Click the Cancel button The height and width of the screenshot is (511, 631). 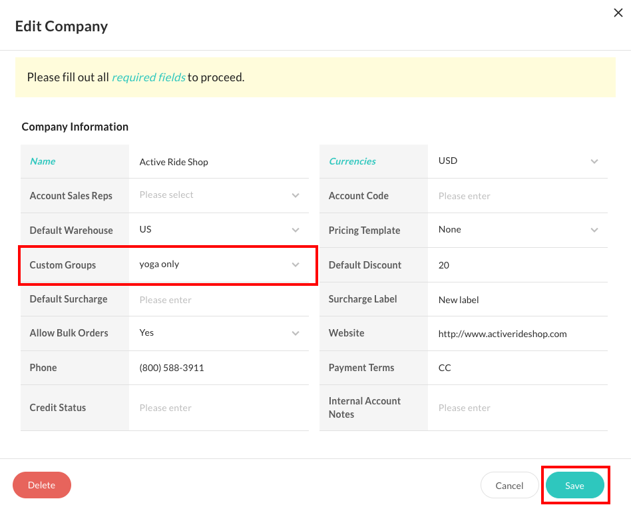pos(509,485)
